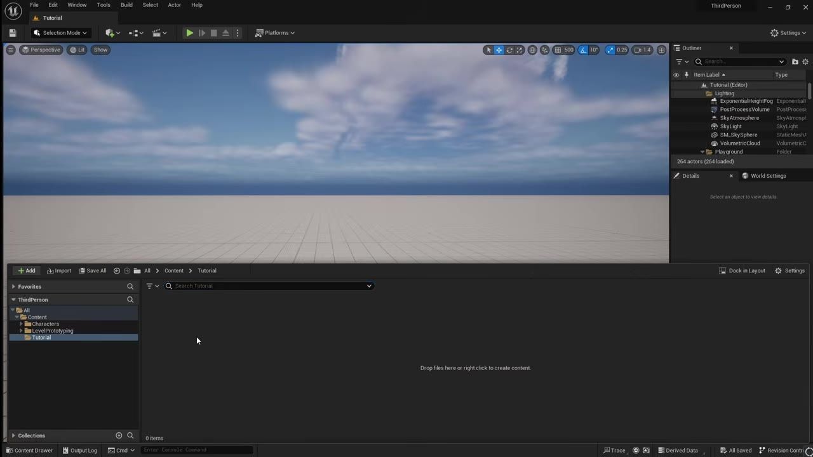Click Import in the Content Browser
This screenshot has width=813, height=457.
coord(59,271)
